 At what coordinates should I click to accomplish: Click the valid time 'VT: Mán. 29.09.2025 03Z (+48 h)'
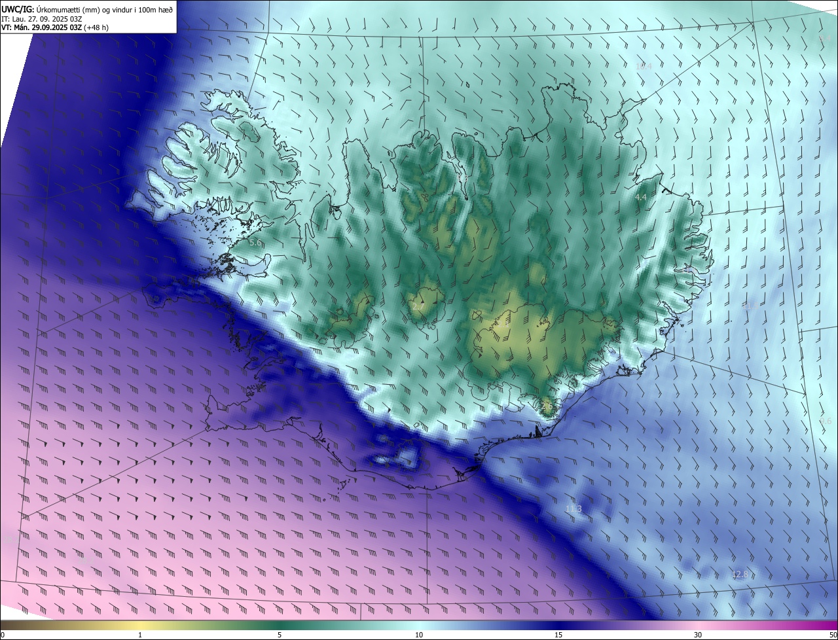click(55, 27)
